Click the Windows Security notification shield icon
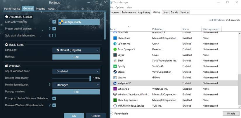Screen dimensions: 241x118 pos(115,95)
